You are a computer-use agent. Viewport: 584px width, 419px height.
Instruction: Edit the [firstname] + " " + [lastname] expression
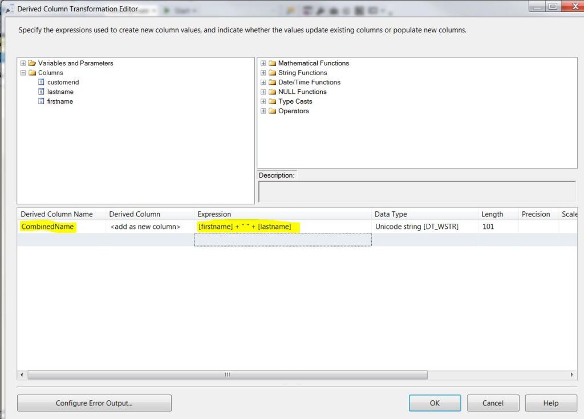pyautogui.click(x=283, y=227)
